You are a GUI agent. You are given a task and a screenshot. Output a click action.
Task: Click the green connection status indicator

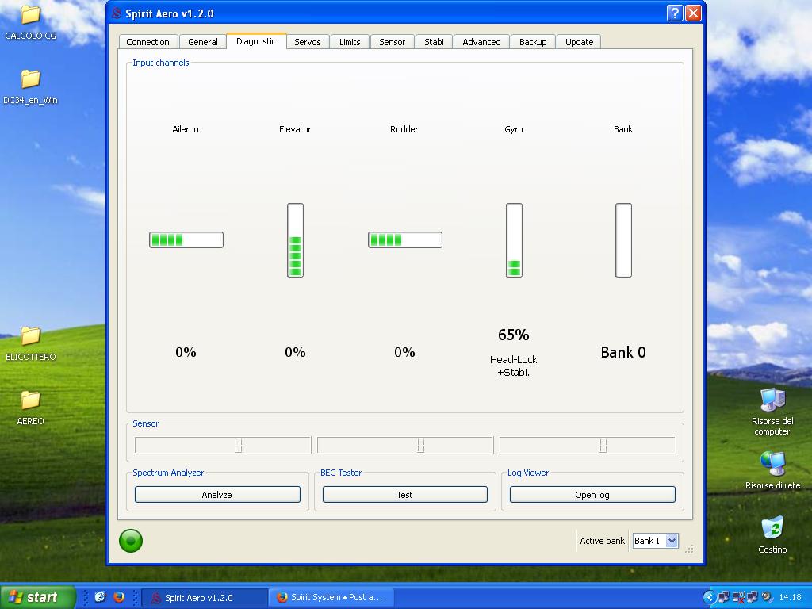pyautogui.click(x=131, y=541)
